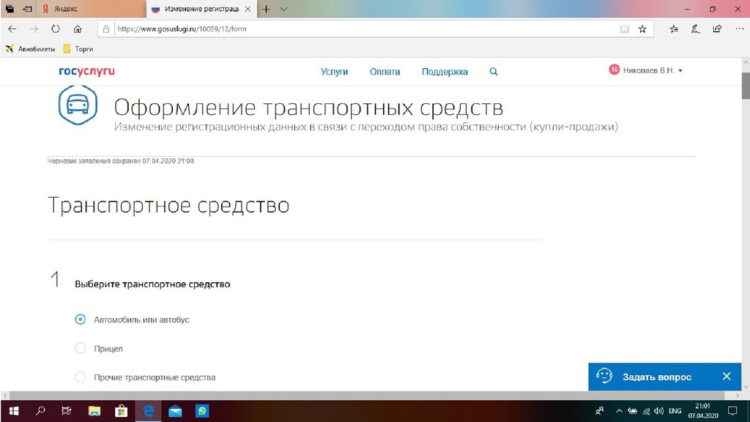The height and width of the screenshot is (422, 750).
Task: Open the Поддержка menu item
Action: click(445, 72)
